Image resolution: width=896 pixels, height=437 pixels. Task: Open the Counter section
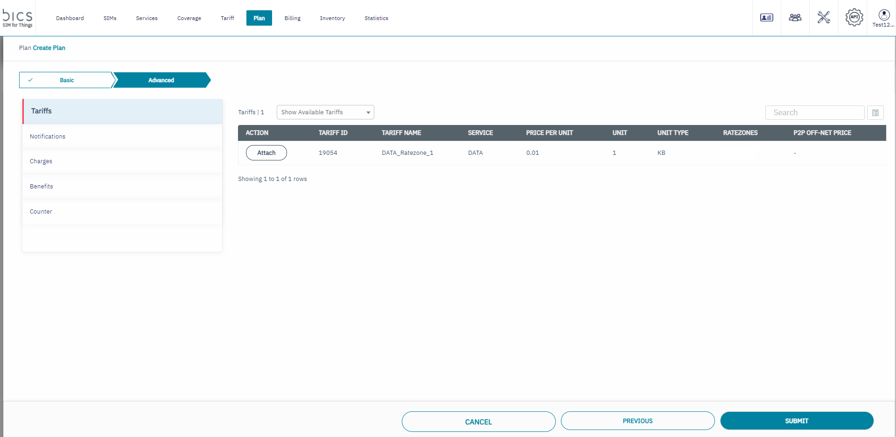[x=41, y=212]
